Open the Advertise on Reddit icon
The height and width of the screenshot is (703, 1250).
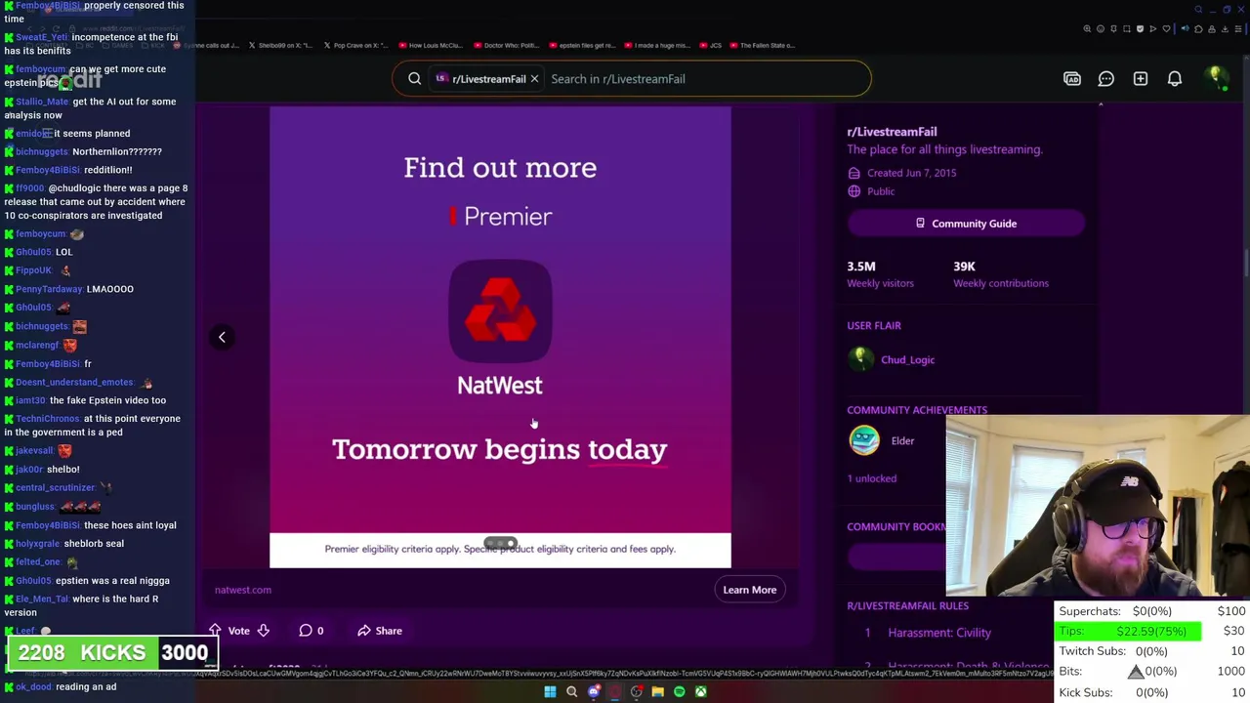click(x=1072, y=79)
